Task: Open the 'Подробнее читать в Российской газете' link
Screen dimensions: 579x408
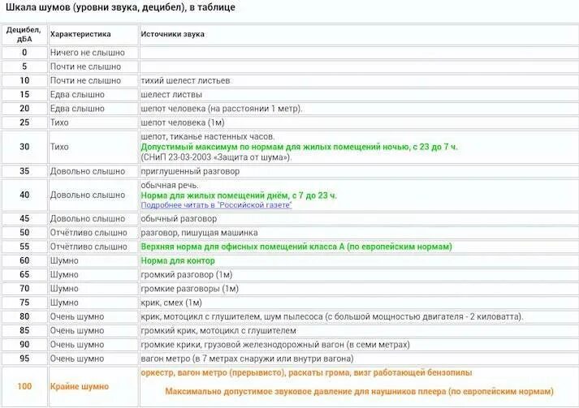Action: 216,205
